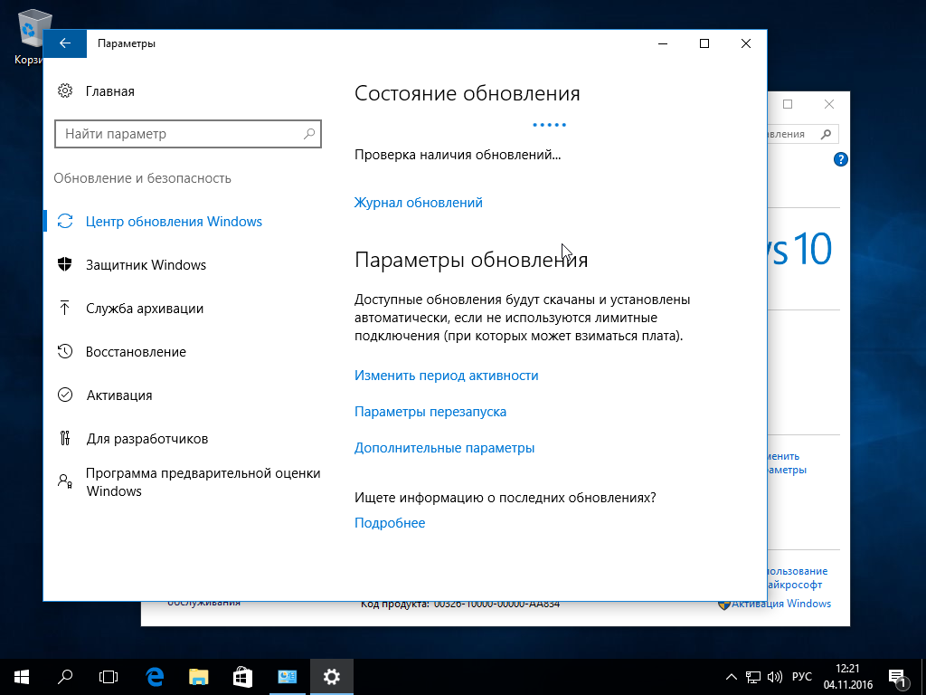Open Дополнительные параметры link
This screenshot has width=926, height=695.
click(445, 448)
